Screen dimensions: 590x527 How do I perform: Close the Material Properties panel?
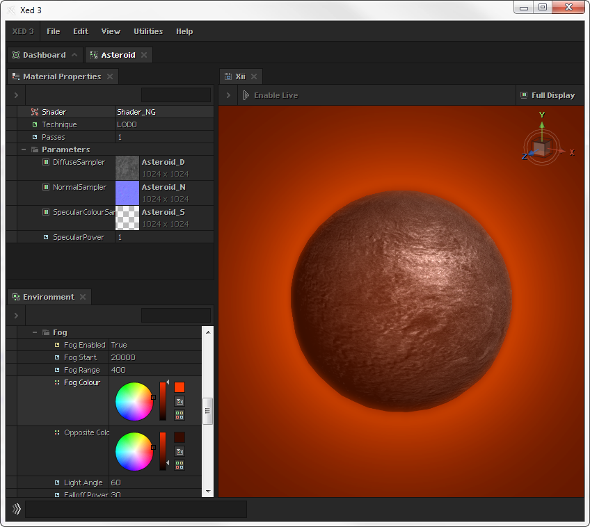tap(110, 76)
